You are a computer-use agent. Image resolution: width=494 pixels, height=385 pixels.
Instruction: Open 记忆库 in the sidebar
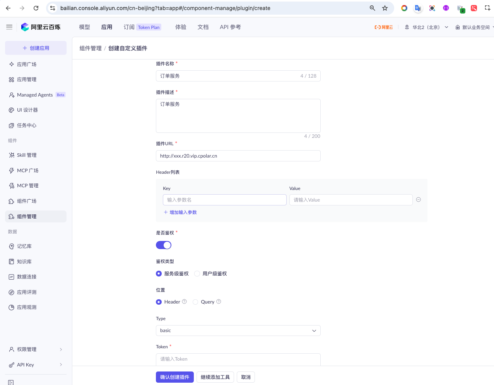click(36, 246)
